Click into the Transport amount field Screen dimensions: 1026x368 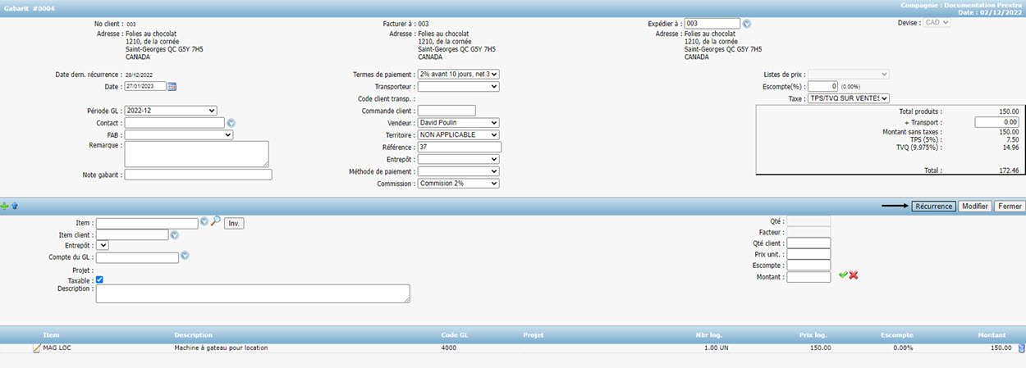[996, 122]
